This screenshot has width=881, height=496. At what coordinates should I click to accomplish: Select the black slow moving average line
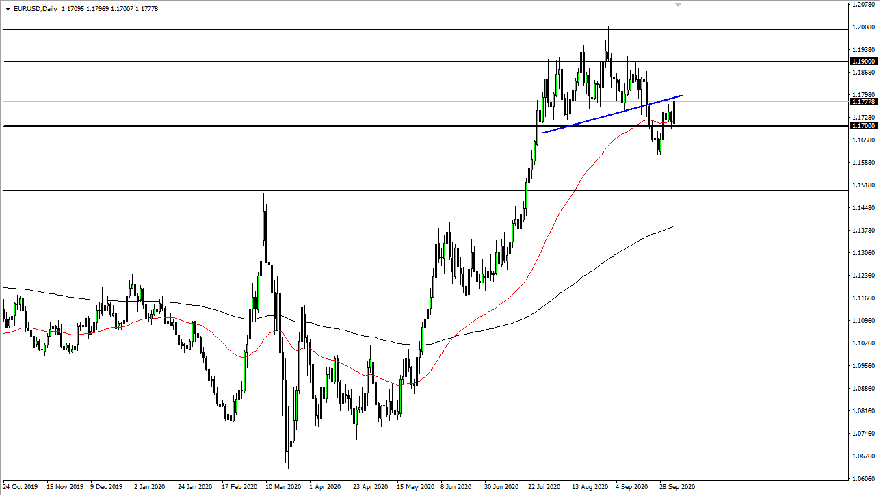pos(581,277)
